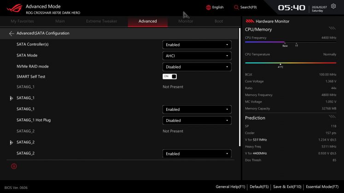
Task: Switch to the Extreme Tweaker tab
Action: [x=101, y=21]
